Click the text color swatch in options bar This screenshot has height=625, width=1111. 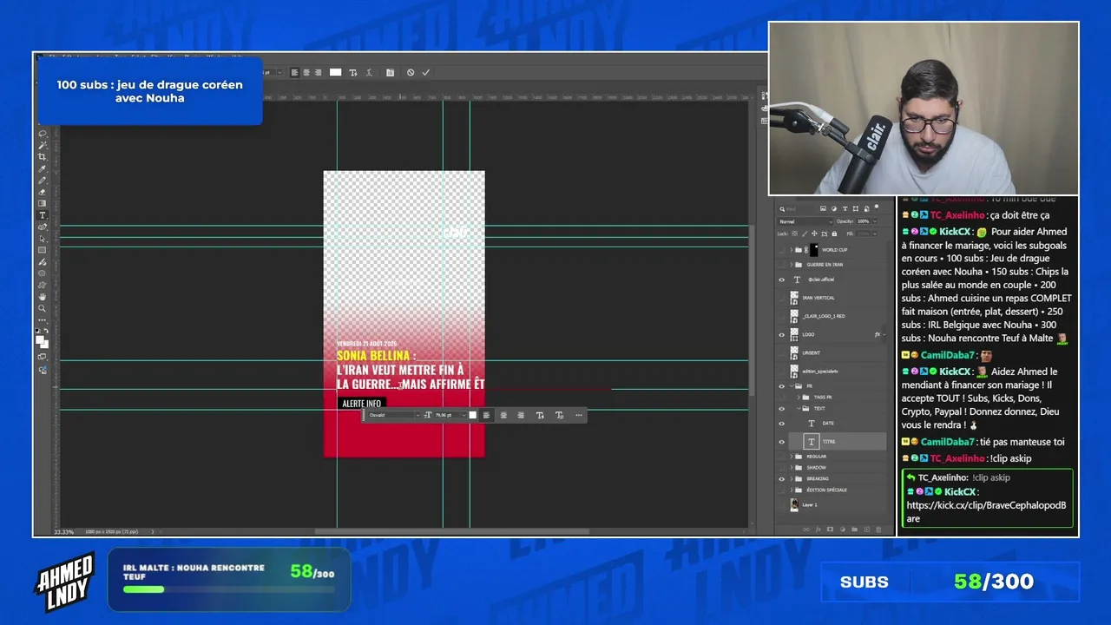click(x=336, y=73)
